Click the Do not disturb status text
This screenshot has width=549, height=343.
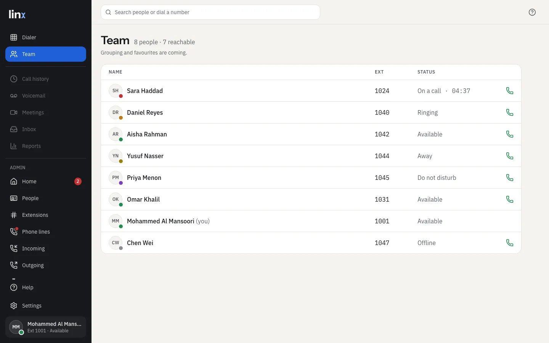click(437, 178)
